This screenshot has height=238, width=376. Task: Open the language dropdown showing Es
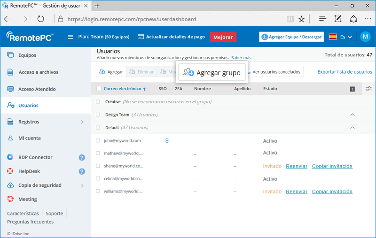tap(341, 37)
